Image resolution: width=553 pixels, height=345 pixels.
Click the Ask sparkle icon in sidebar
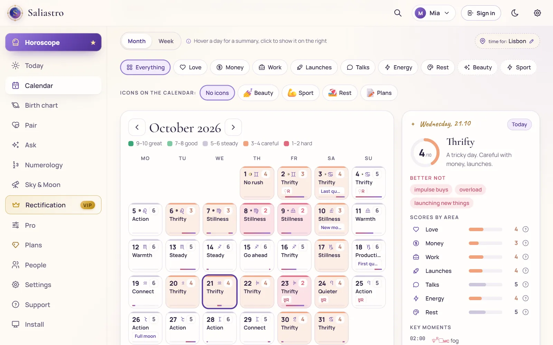coord(16,145)
